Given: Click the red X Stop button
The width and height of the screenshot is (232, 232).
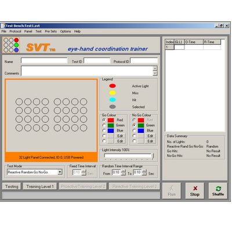Looking at the screenshot, I should (x=195, y=191).
